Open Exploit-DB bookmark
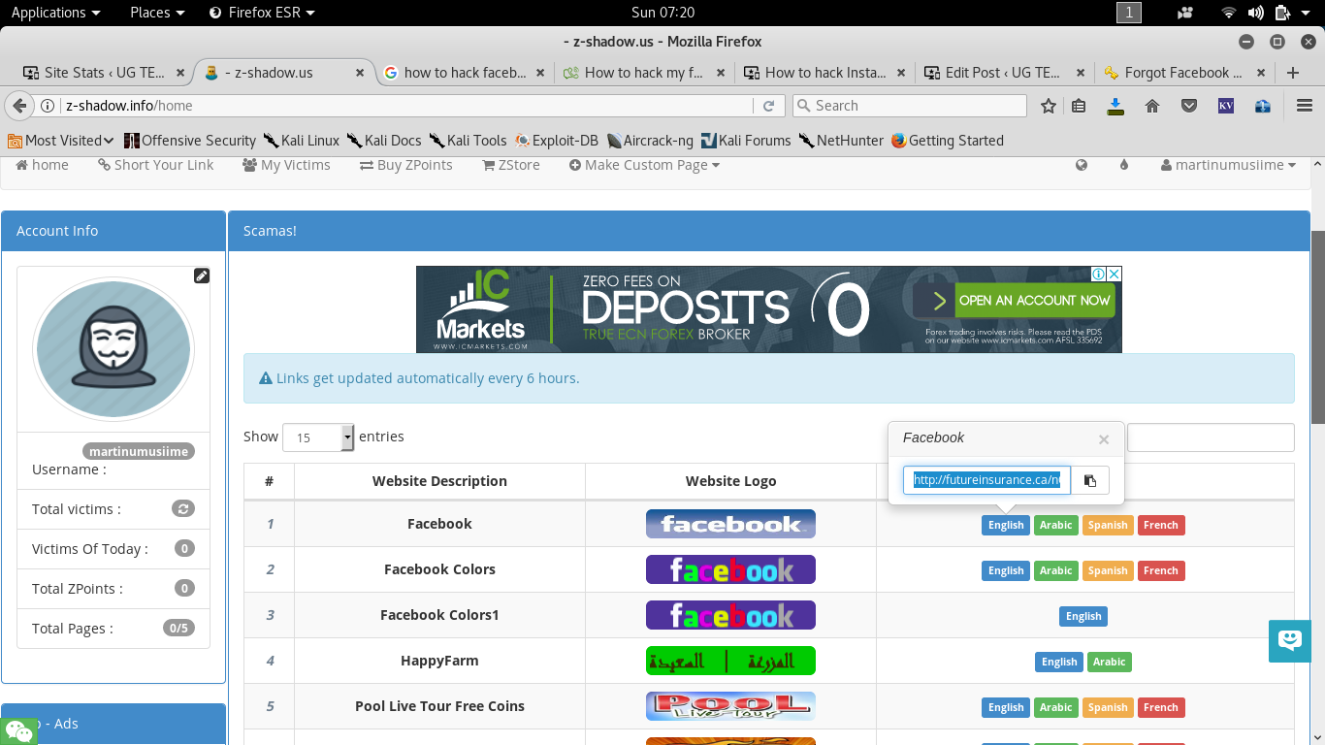 point(557,141)
